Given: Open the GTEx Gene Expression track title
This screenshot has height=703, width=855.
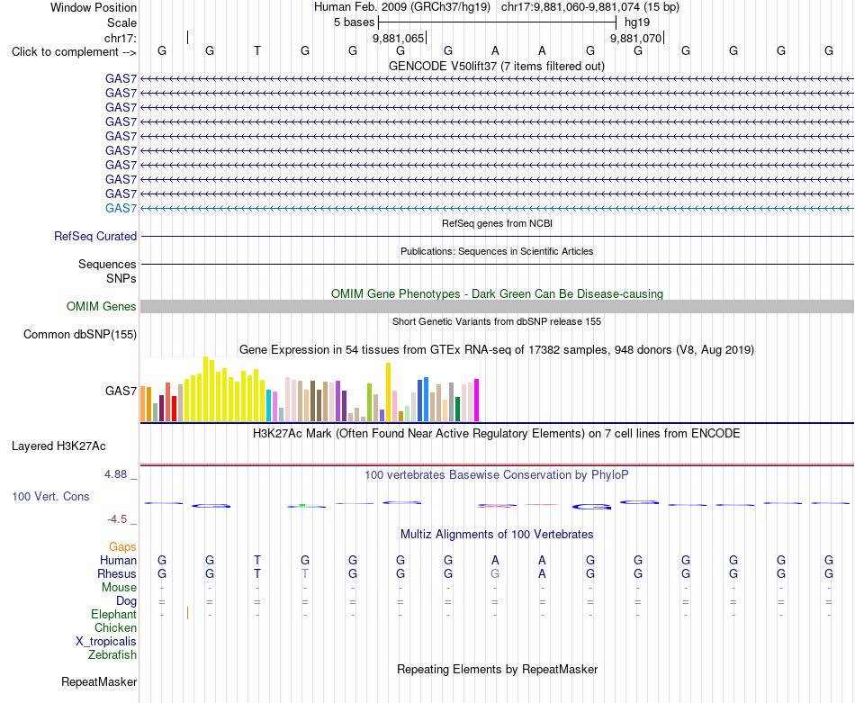Looking at the screenshot, I should coord(497,349).
